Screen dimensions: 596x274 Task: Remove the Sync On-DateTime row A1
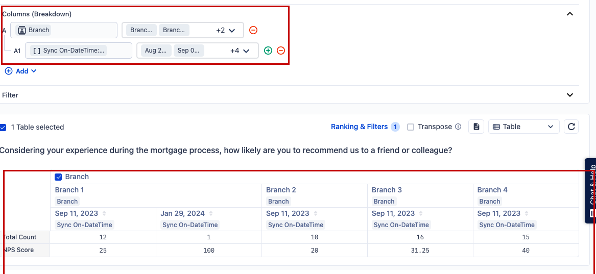click(281, 51)
